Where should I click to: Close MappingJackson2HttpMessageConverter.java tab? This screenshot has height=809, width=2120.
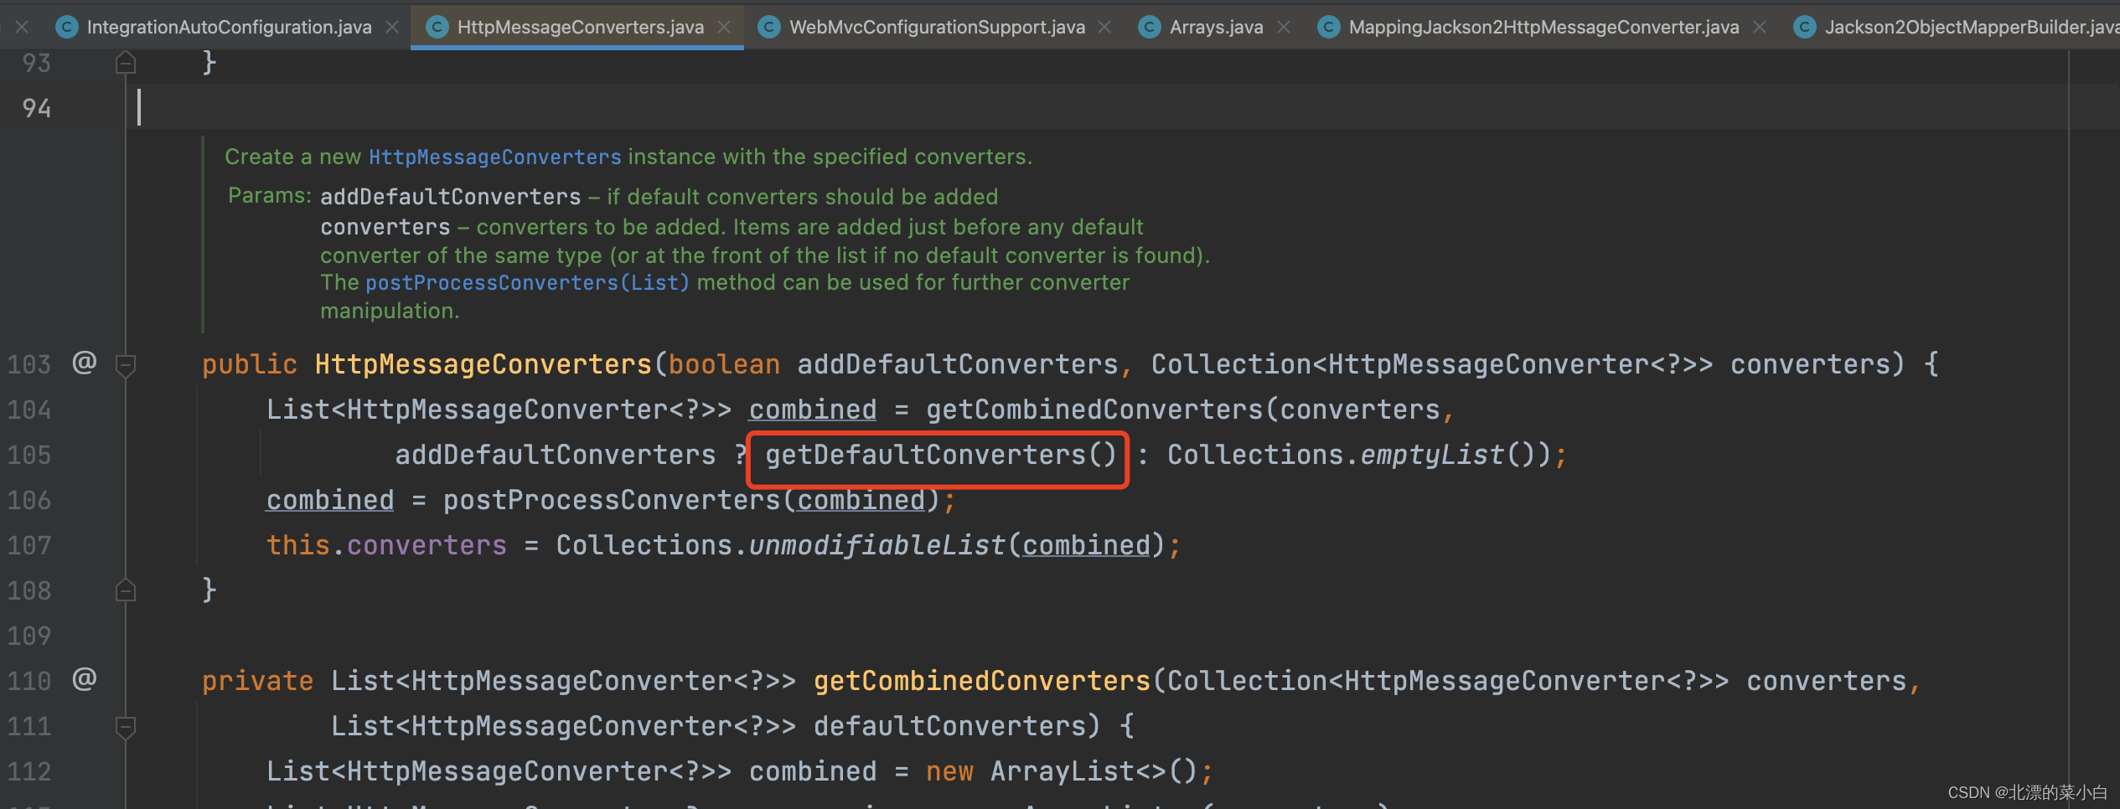coord(1760,27)
